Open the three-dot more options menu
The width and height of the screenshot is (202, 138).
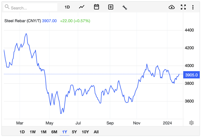(193, 7)
